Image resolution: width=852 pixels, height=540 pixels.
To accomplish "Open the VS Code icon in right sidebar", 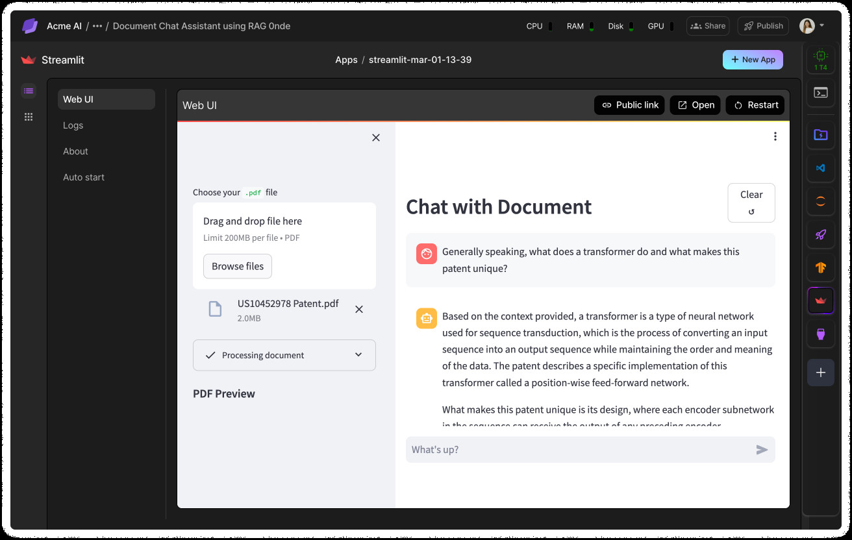I will click(821, 168).
